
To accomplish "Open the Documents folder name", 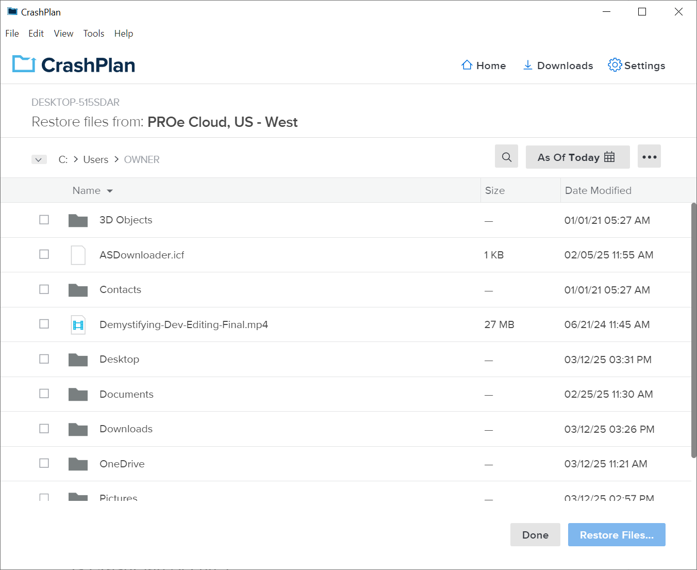I will tap(126, 394).
